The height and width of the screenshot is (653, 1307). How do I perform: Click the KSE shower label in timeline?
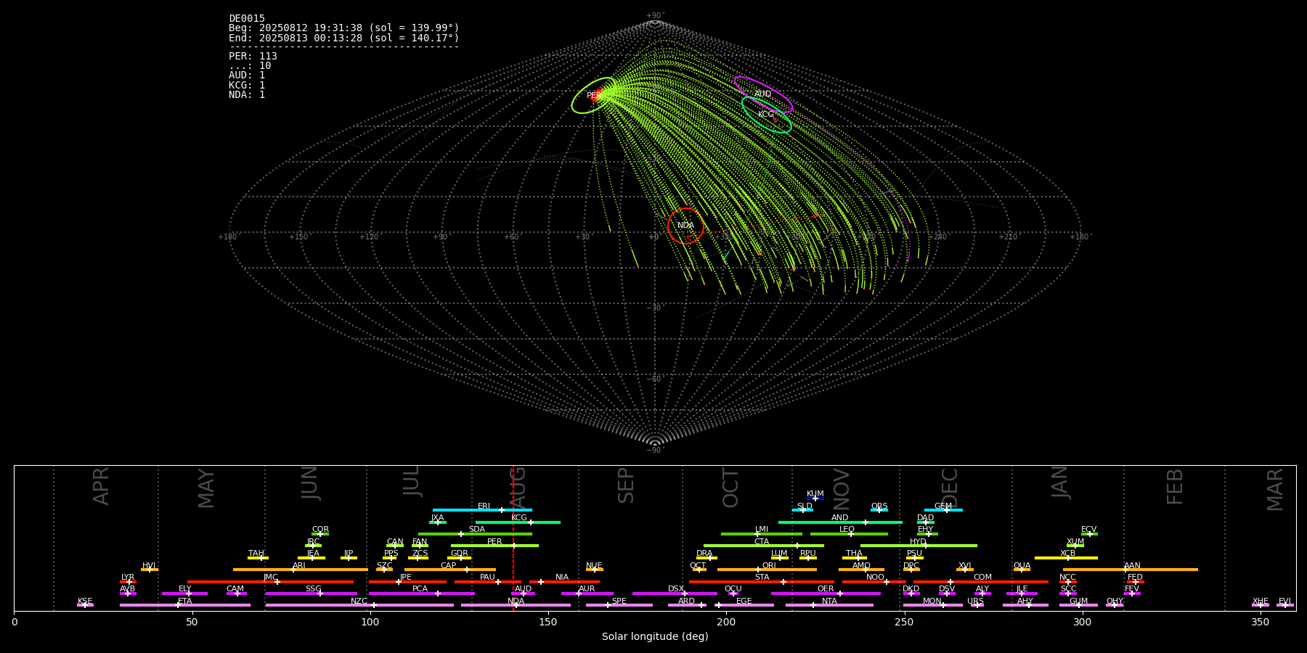point(85,601)
